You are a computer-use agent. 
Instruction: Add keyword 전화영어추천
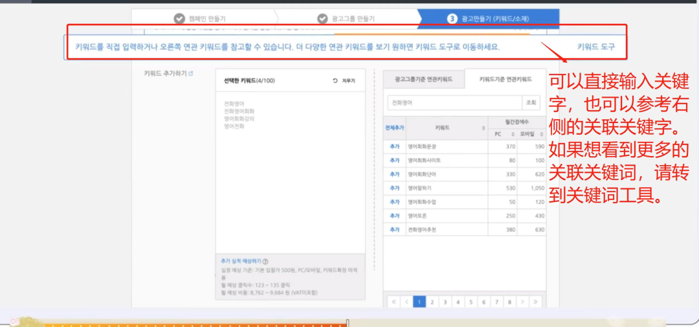point(395,230)
